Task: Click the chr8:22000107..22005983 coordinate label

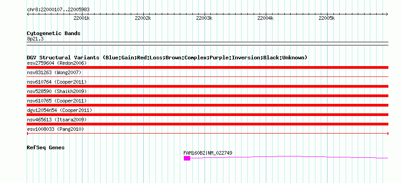Action: (x=58, y=9)
